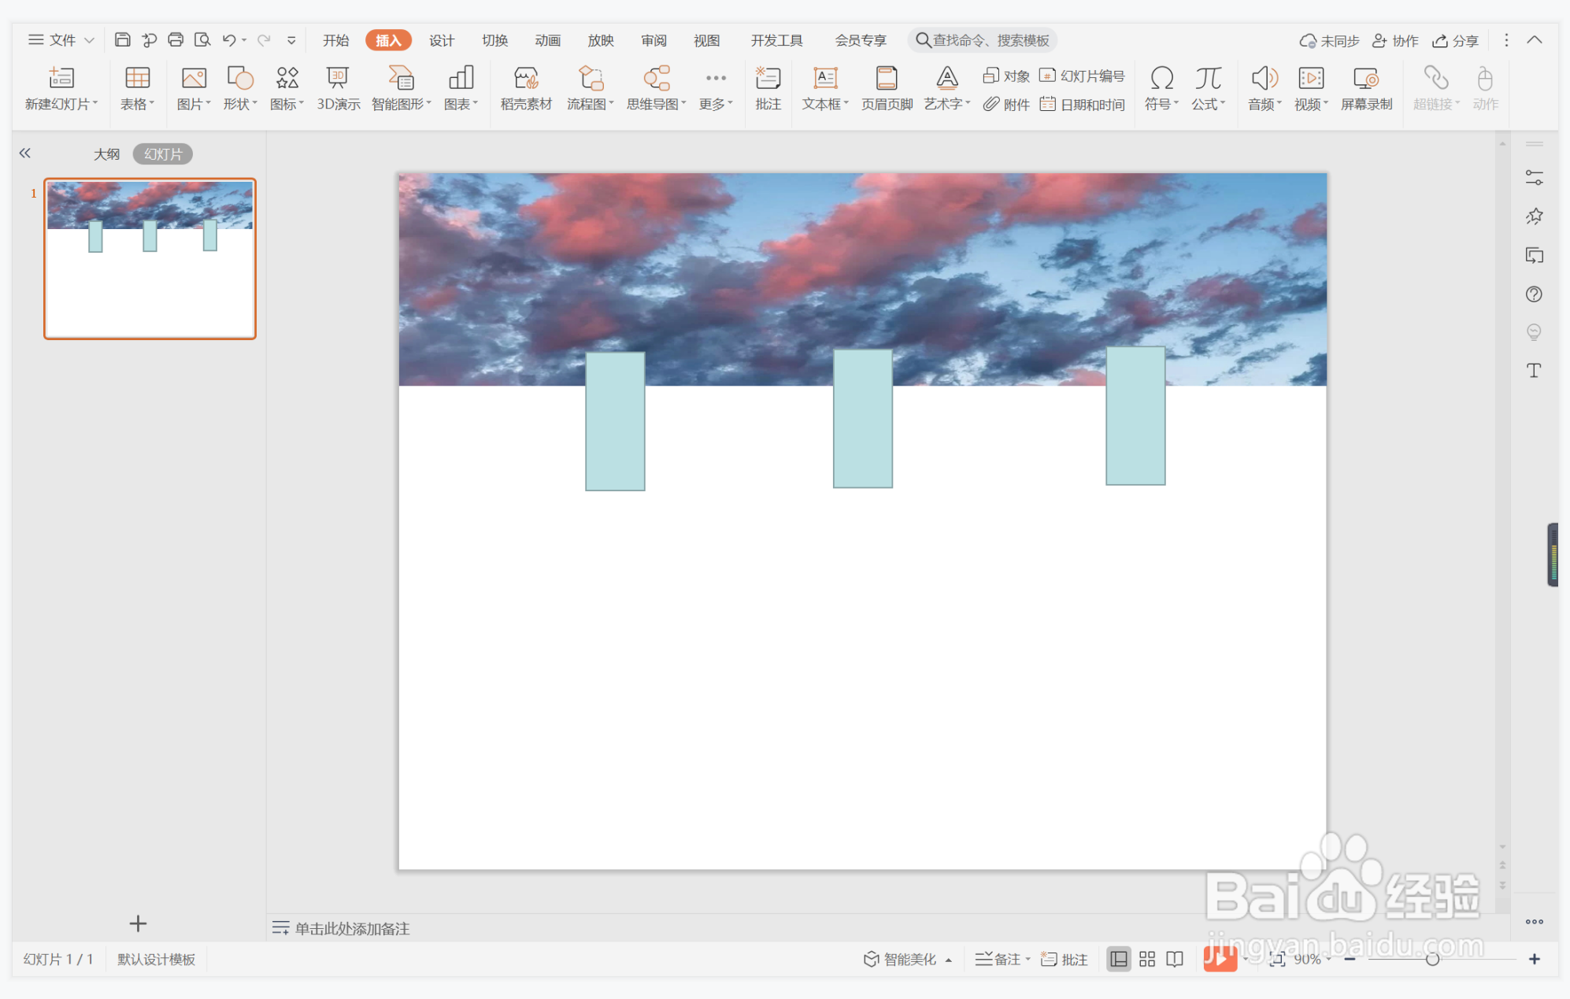The height and width of the screenshot is (999, 1570).
Task: Collapse the slide panel with double chevron
Action: tap(25, 154)
